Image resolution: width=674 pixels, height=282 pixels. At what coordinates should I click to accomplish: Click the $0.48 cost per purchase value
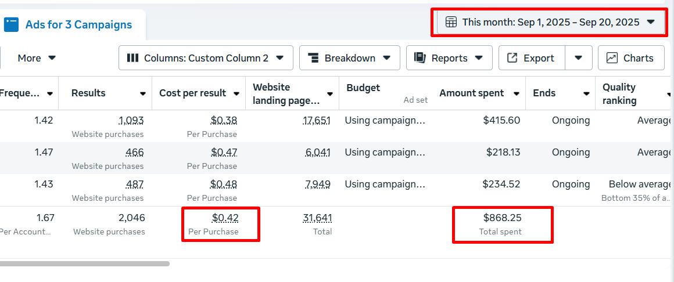(x=224, y=184)
